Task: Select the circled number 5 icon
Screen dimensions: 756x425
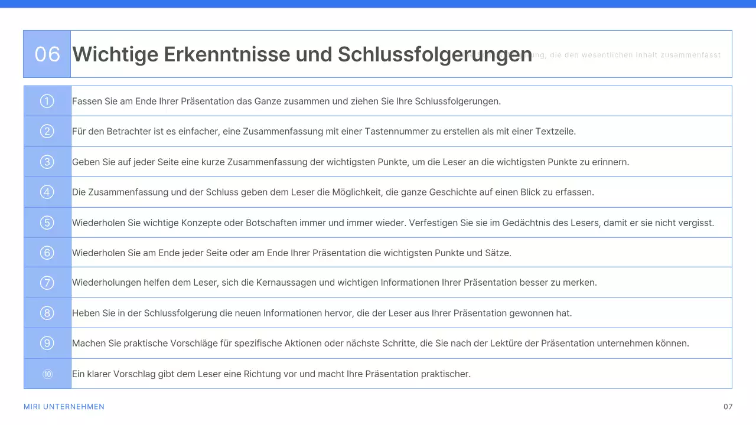Action: point(47,223)
